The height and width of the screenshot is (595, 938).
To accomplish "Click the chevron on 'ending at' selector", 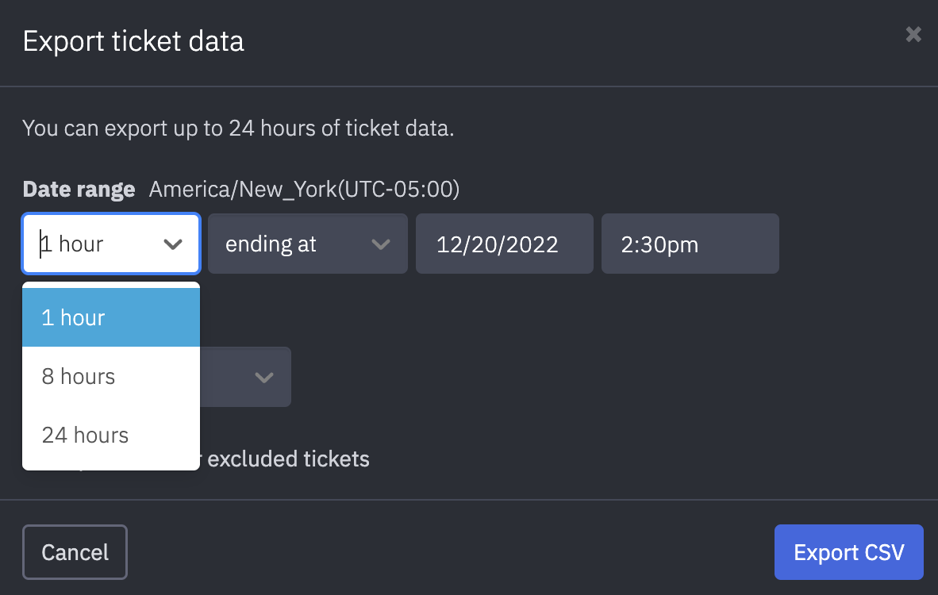I will [x=381, y=244].
